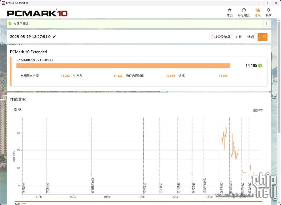Viewport: 281px width, 205px height.
Task: Click the pencil icon to rename result
Action: tap(54, 37)
